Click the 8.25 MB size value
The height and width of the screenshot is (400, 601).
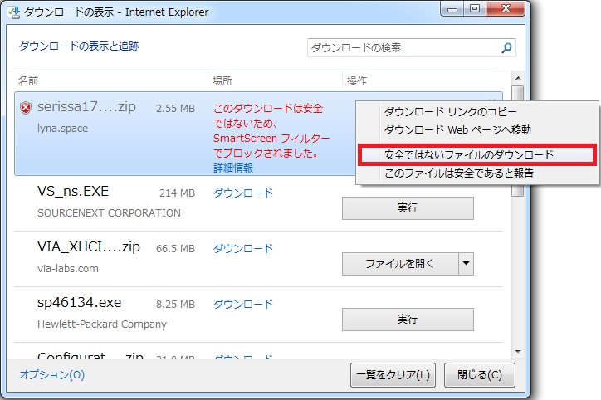pos(175,305)
